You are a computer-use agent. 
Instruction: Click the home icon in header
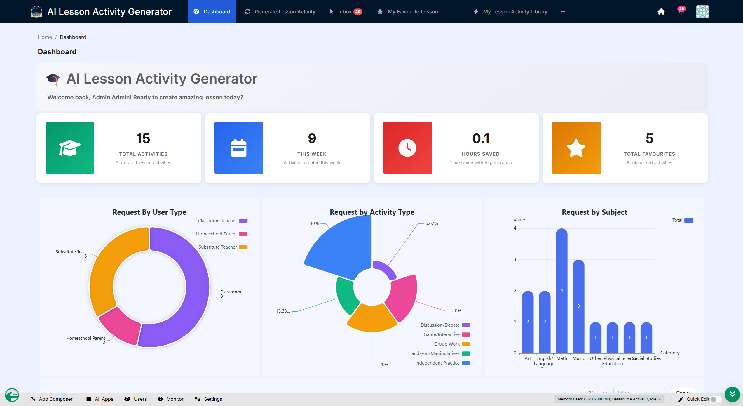point(661,12)
